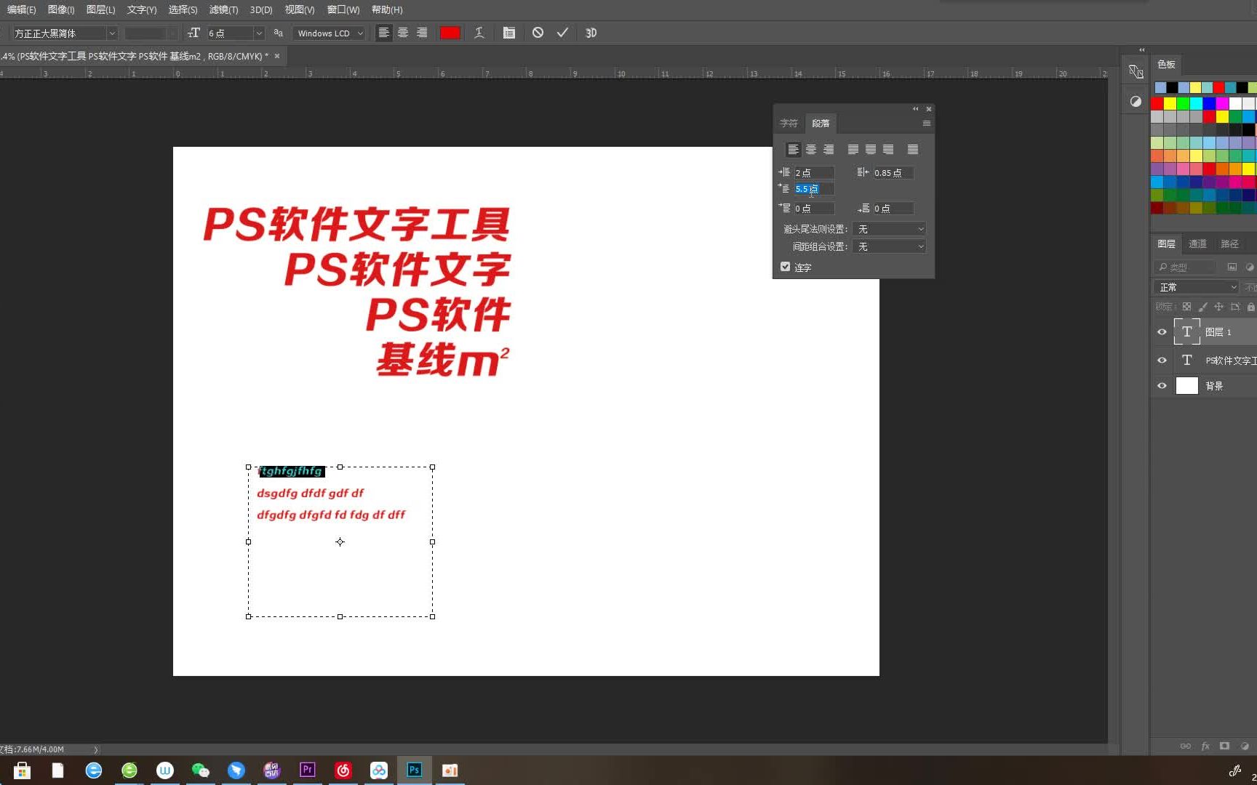Toggle visibility of 图层 1 layer
The image size is (1257, 785).
[1162, 331]
